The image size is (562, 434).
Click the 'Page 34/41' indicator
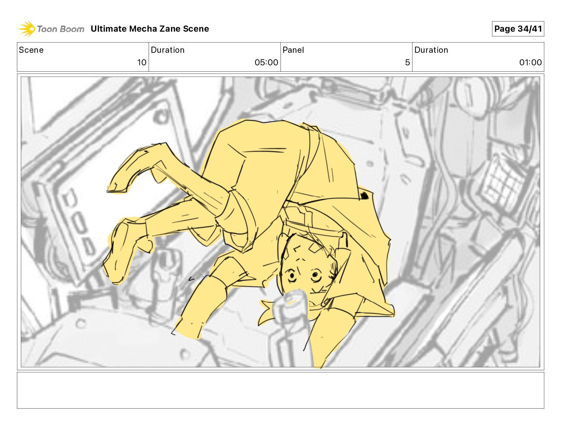pyautogui.click(x=518, y=29)
